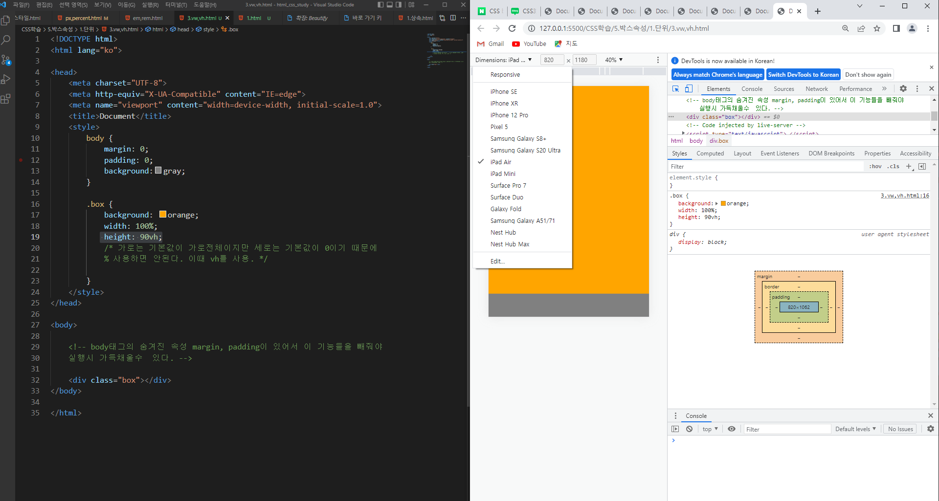Image resolution: width=939 pixels, height=501 pixels.
Task: Open Default levels dropdown
Action: 855,429
